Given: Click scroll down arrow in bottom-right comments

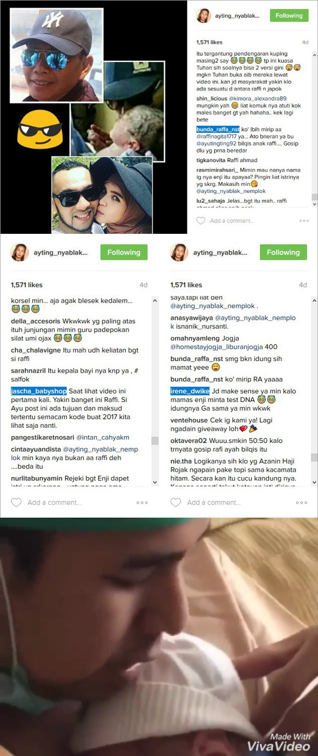Looking at the screenshot, I should (x=314, y=482).
